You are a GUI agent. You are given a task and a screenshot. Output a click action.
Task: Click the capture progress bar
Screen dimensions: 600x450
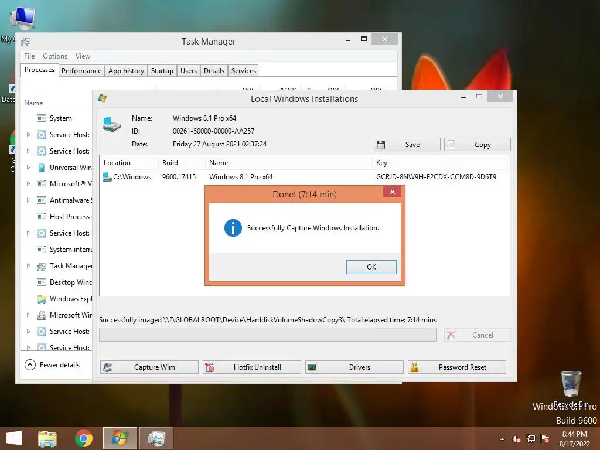267,335
